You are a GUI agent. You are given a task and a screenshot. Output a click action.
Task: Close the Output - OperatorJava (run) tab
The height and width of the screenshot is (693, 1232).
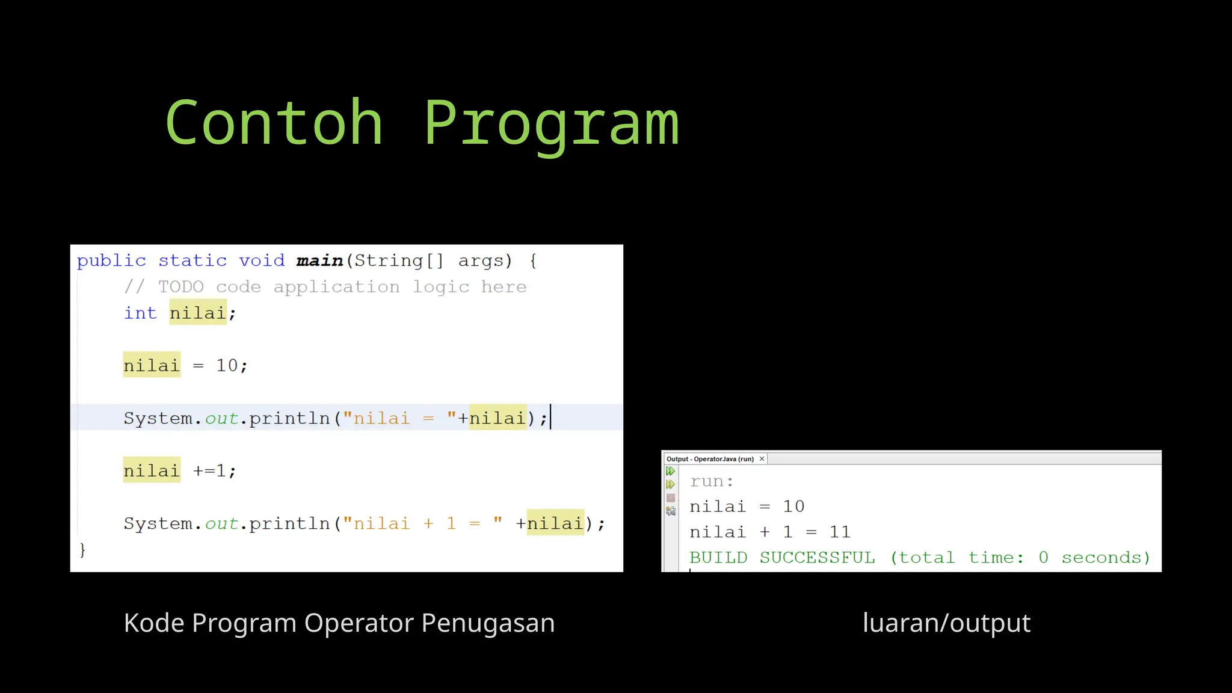click(762, 458)
